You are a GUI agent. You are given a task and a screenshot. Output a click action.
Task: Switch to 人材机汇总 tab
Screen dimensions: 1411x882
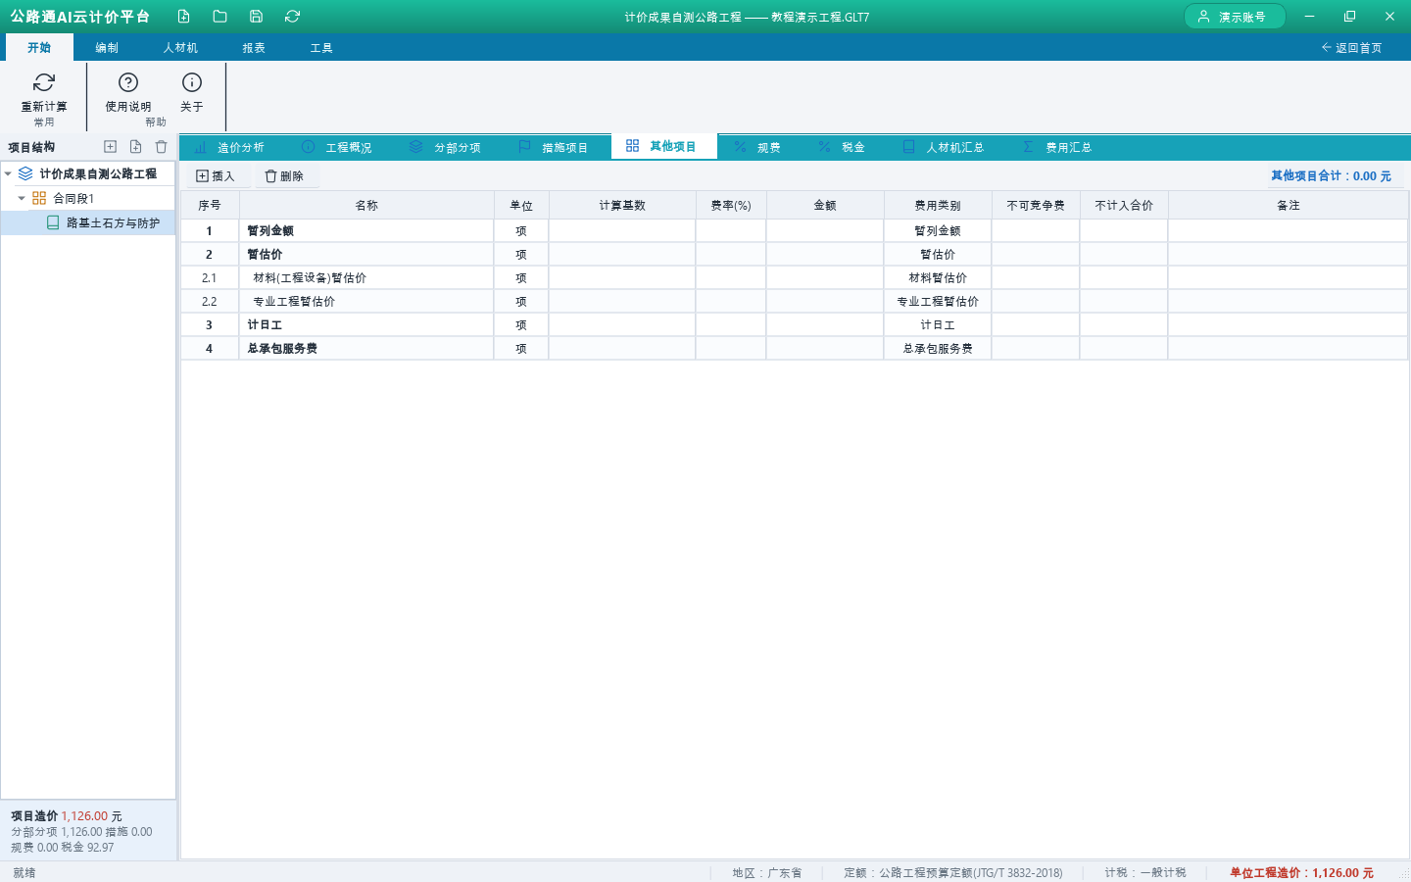pyautogui.click(x=944, y=147)
